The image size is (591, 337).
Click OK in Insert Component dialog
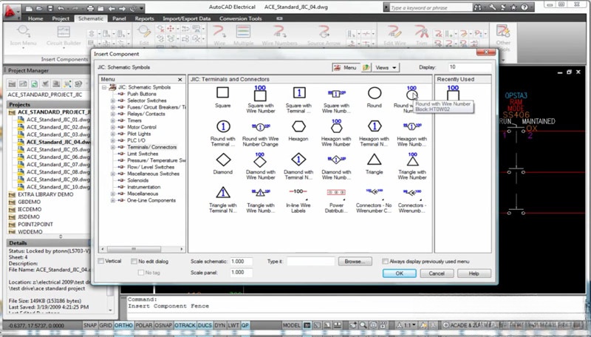pos(399,273)
